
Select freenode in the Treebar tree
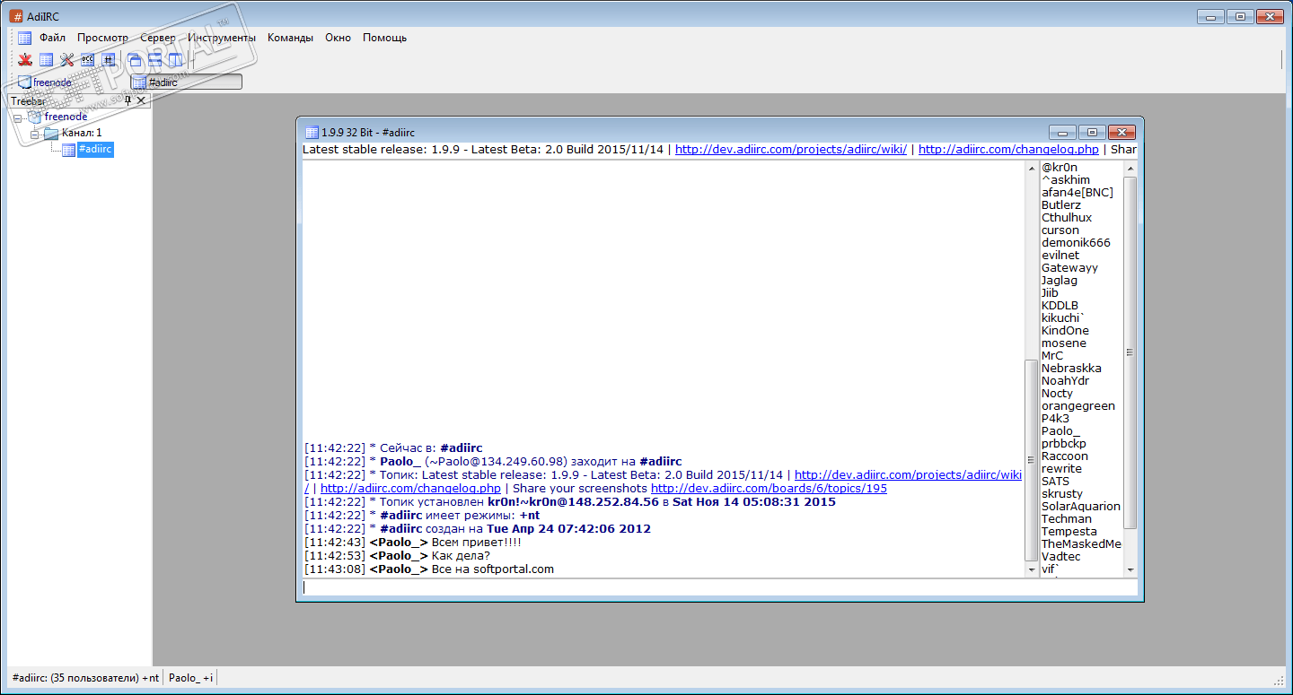point(66,117)
